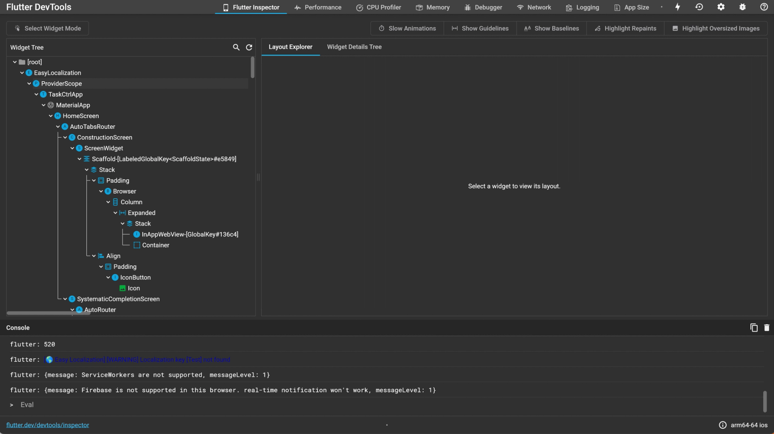Open DevTools settings gear
Viewport: 774px width, 434px height.
tap(721, 7)
